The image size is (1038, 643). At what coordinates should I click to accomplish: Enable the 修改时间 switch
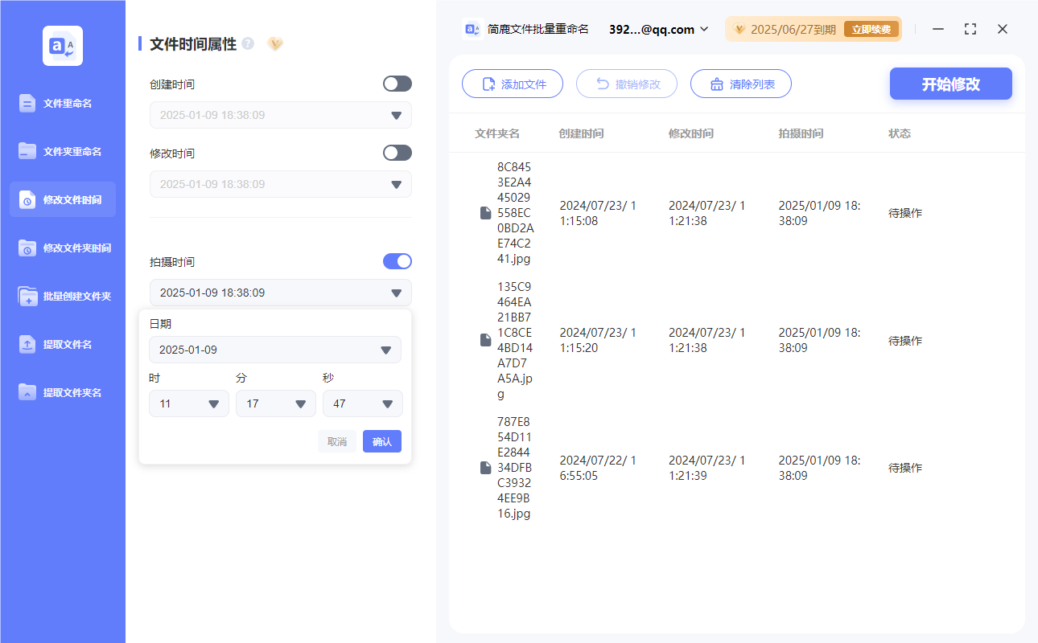coord(397,153)
